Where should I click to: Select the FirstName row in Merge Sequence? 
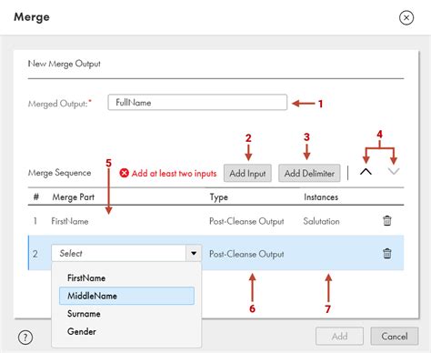[215, 221]
